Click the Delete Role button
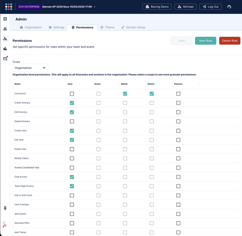 click(x=230, y=41)
